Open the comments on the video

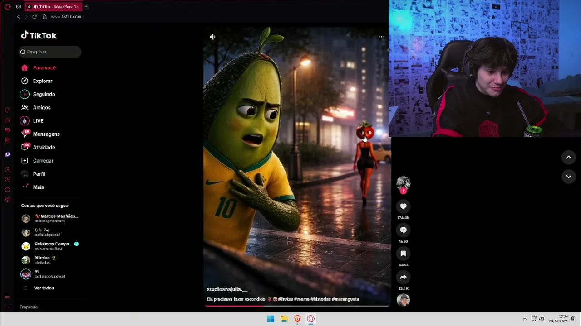point(403,230)
